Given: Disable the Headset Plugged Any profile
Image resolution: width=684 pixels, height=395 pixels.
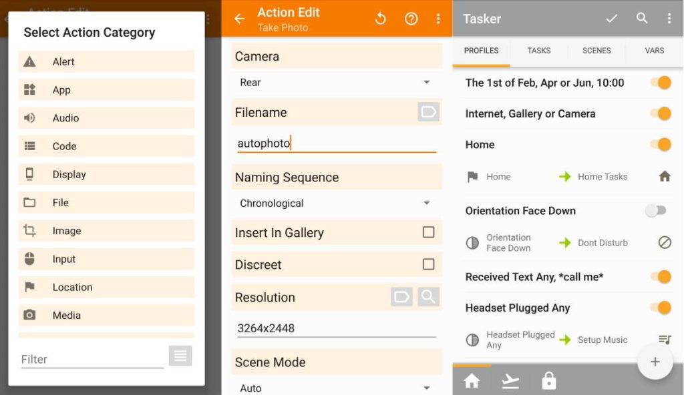Looking at the screenshot, I should click(x=661, y=308).
